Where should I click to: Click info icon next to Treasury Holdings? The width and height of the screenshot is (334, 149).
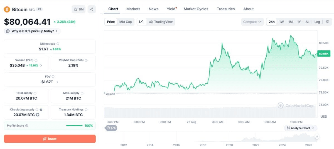click(x=86, y=110)
